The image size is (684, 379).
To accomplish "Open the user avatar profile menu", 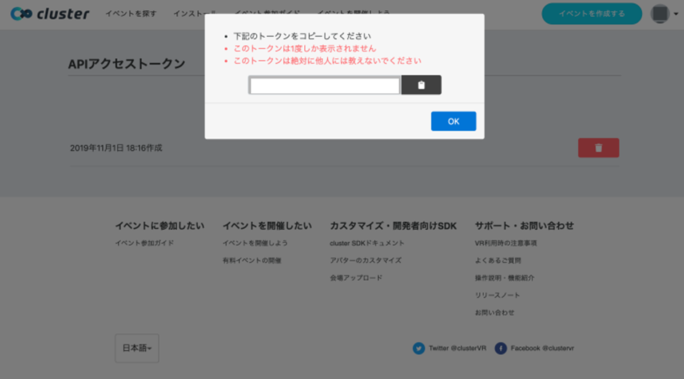I will click(661, 14).
